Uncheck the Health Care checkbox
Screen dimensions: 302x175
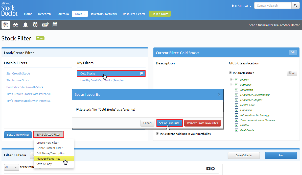click(237, 105)
